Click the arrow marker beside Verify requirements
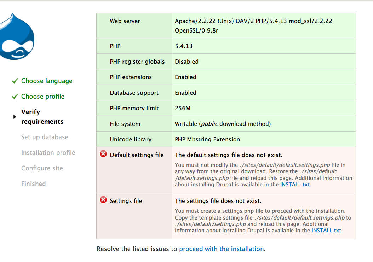 pyautogui.click(x=15, y=117)
